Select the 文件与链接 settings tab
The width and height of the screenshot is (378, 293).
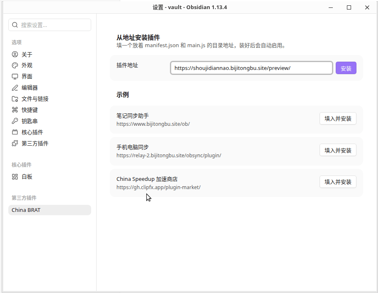(50, 99)
